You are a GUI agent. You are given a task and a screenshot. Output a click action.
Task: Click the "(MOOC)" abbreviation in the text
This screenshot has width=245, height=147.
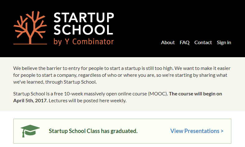[158, 94]
